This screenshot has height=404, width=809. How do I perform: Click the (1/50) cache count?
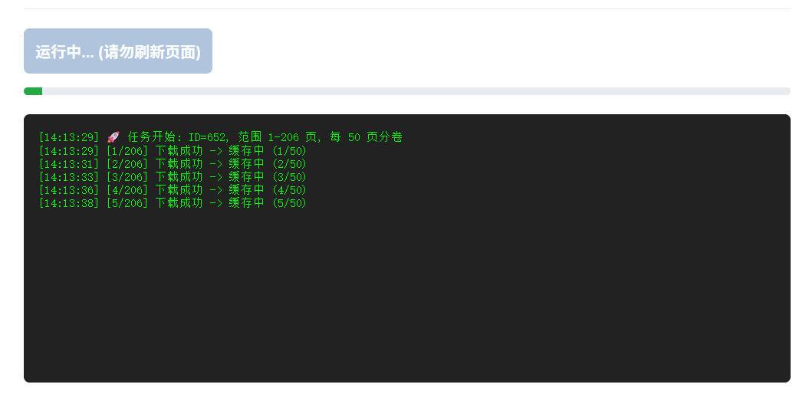click(289, 151)
